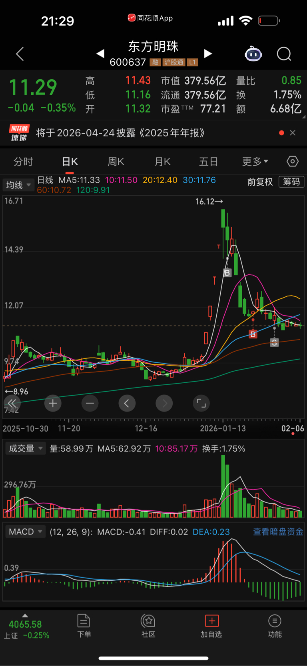Switch to 月K monthly tab
Viewport: 307px width, 666px height.
pos(163,162)
